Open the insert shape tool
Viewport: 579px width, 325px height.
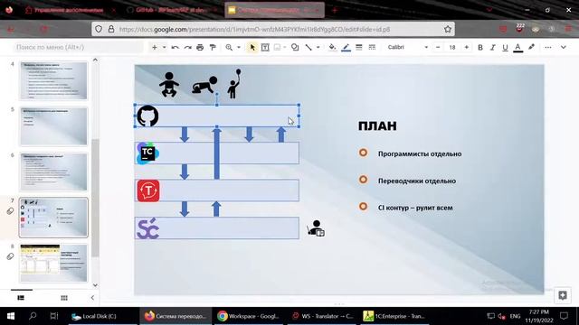[x=295, y=47]
